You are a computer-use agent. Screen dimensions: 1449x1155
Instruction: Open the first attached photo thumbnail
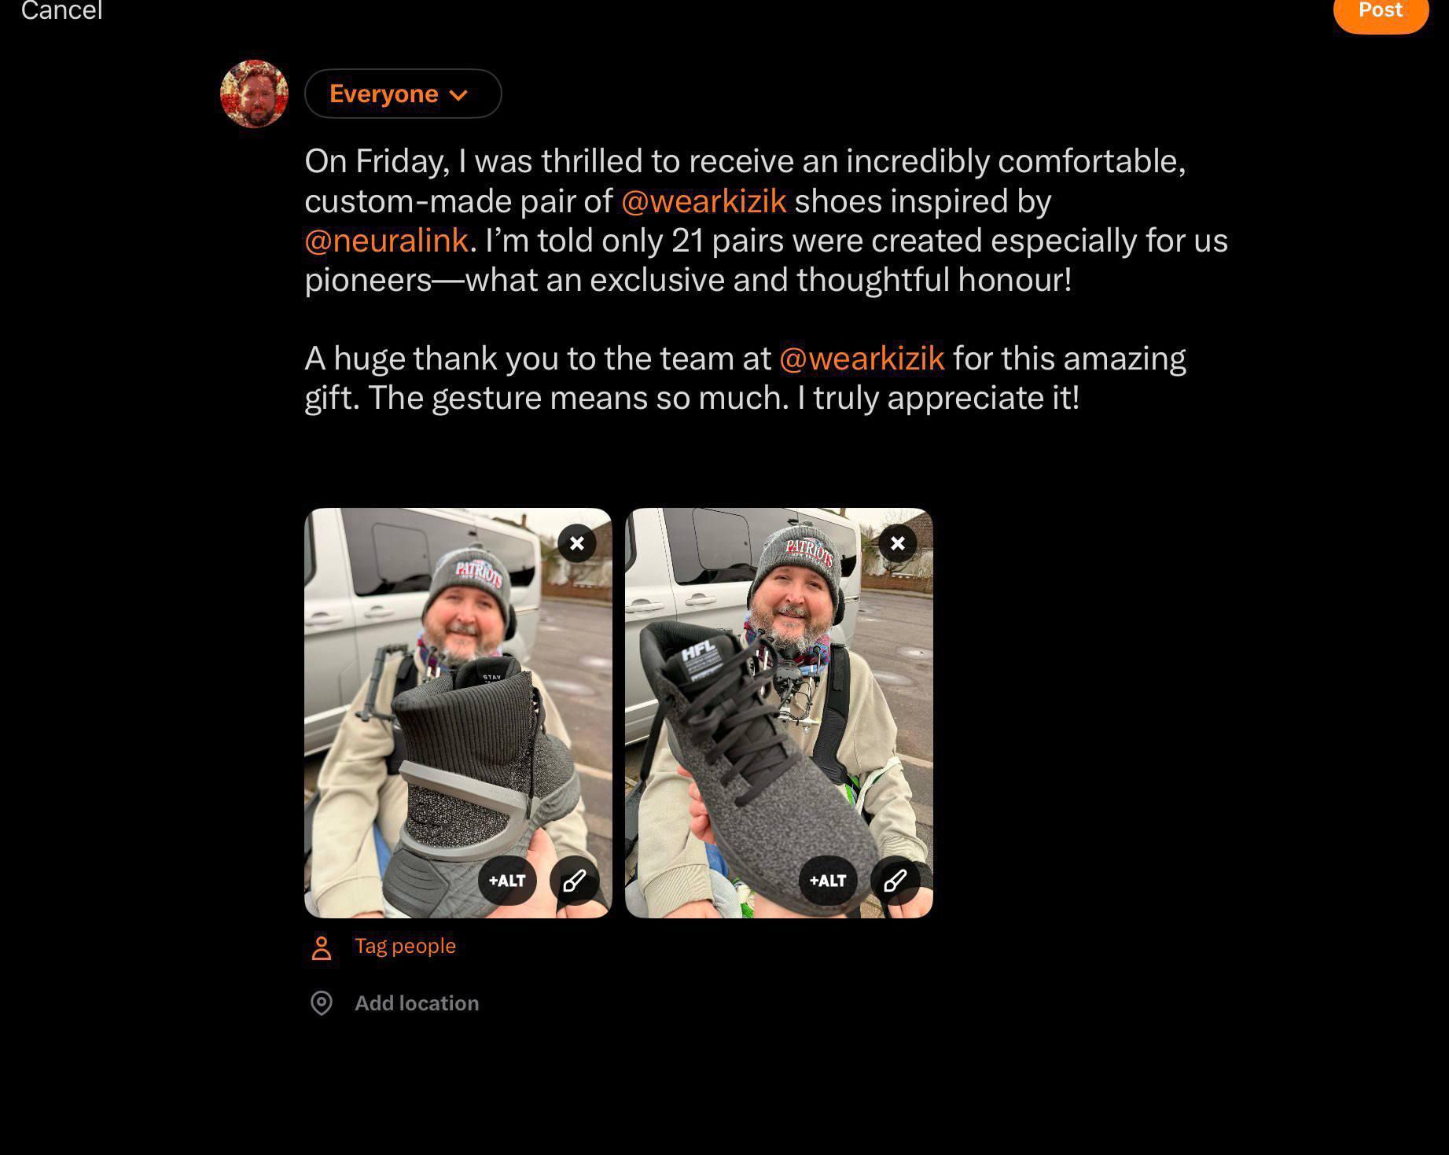(458, 713)
